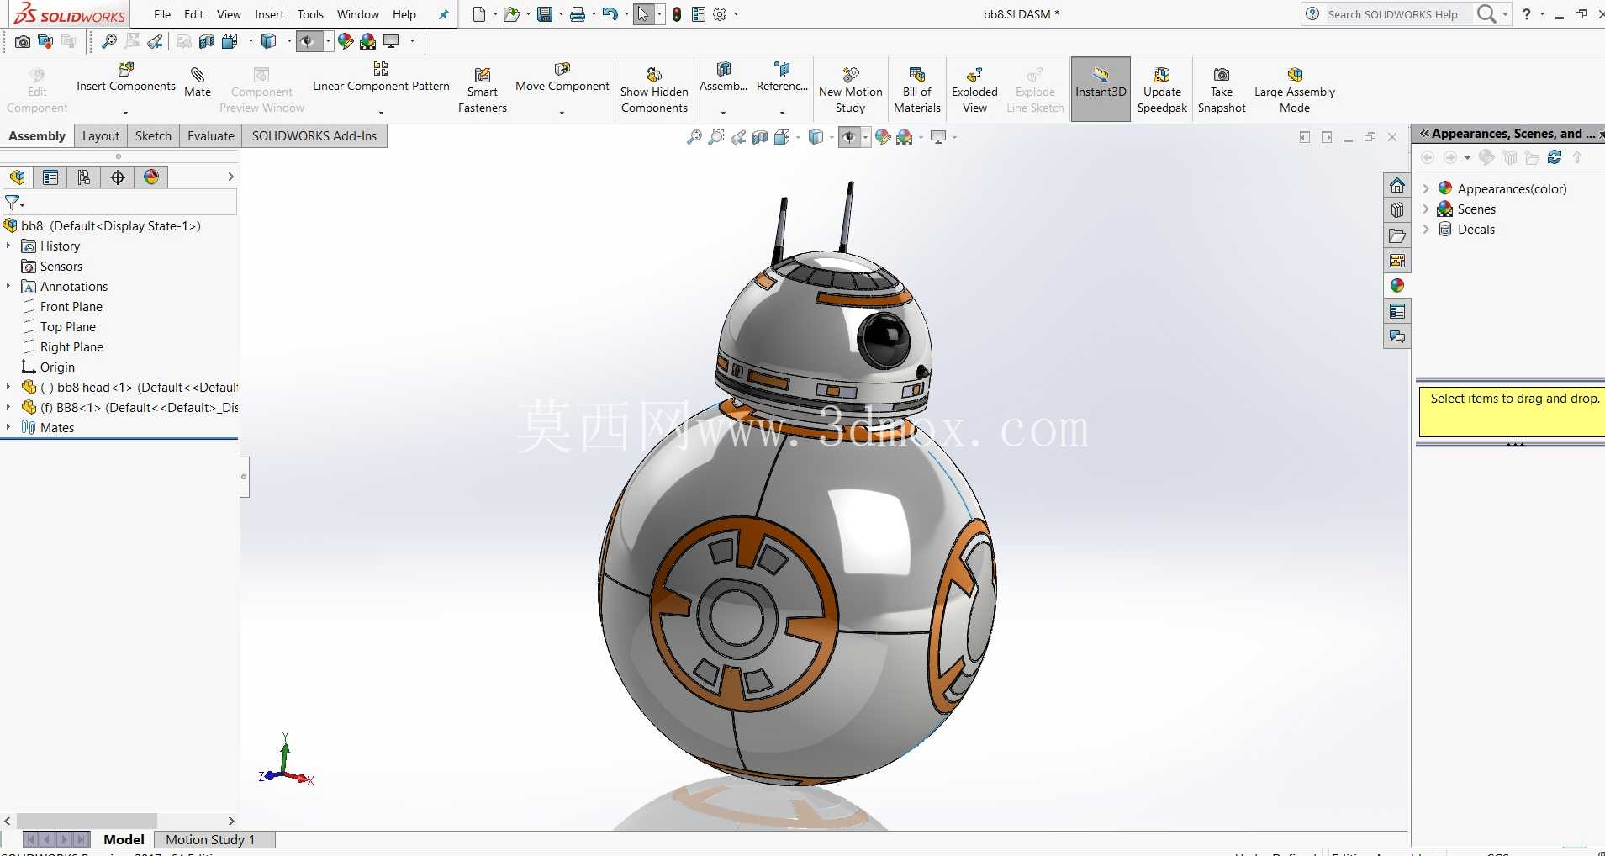Expand the bb8 head<1> component
This screenshot has width=1605, height=856.
[8, 387]
